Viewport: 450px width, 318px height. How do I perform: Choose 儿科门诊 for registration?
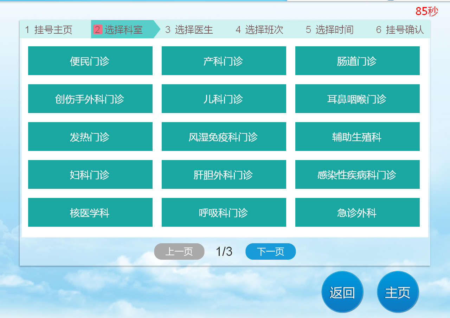coord(224,99)
